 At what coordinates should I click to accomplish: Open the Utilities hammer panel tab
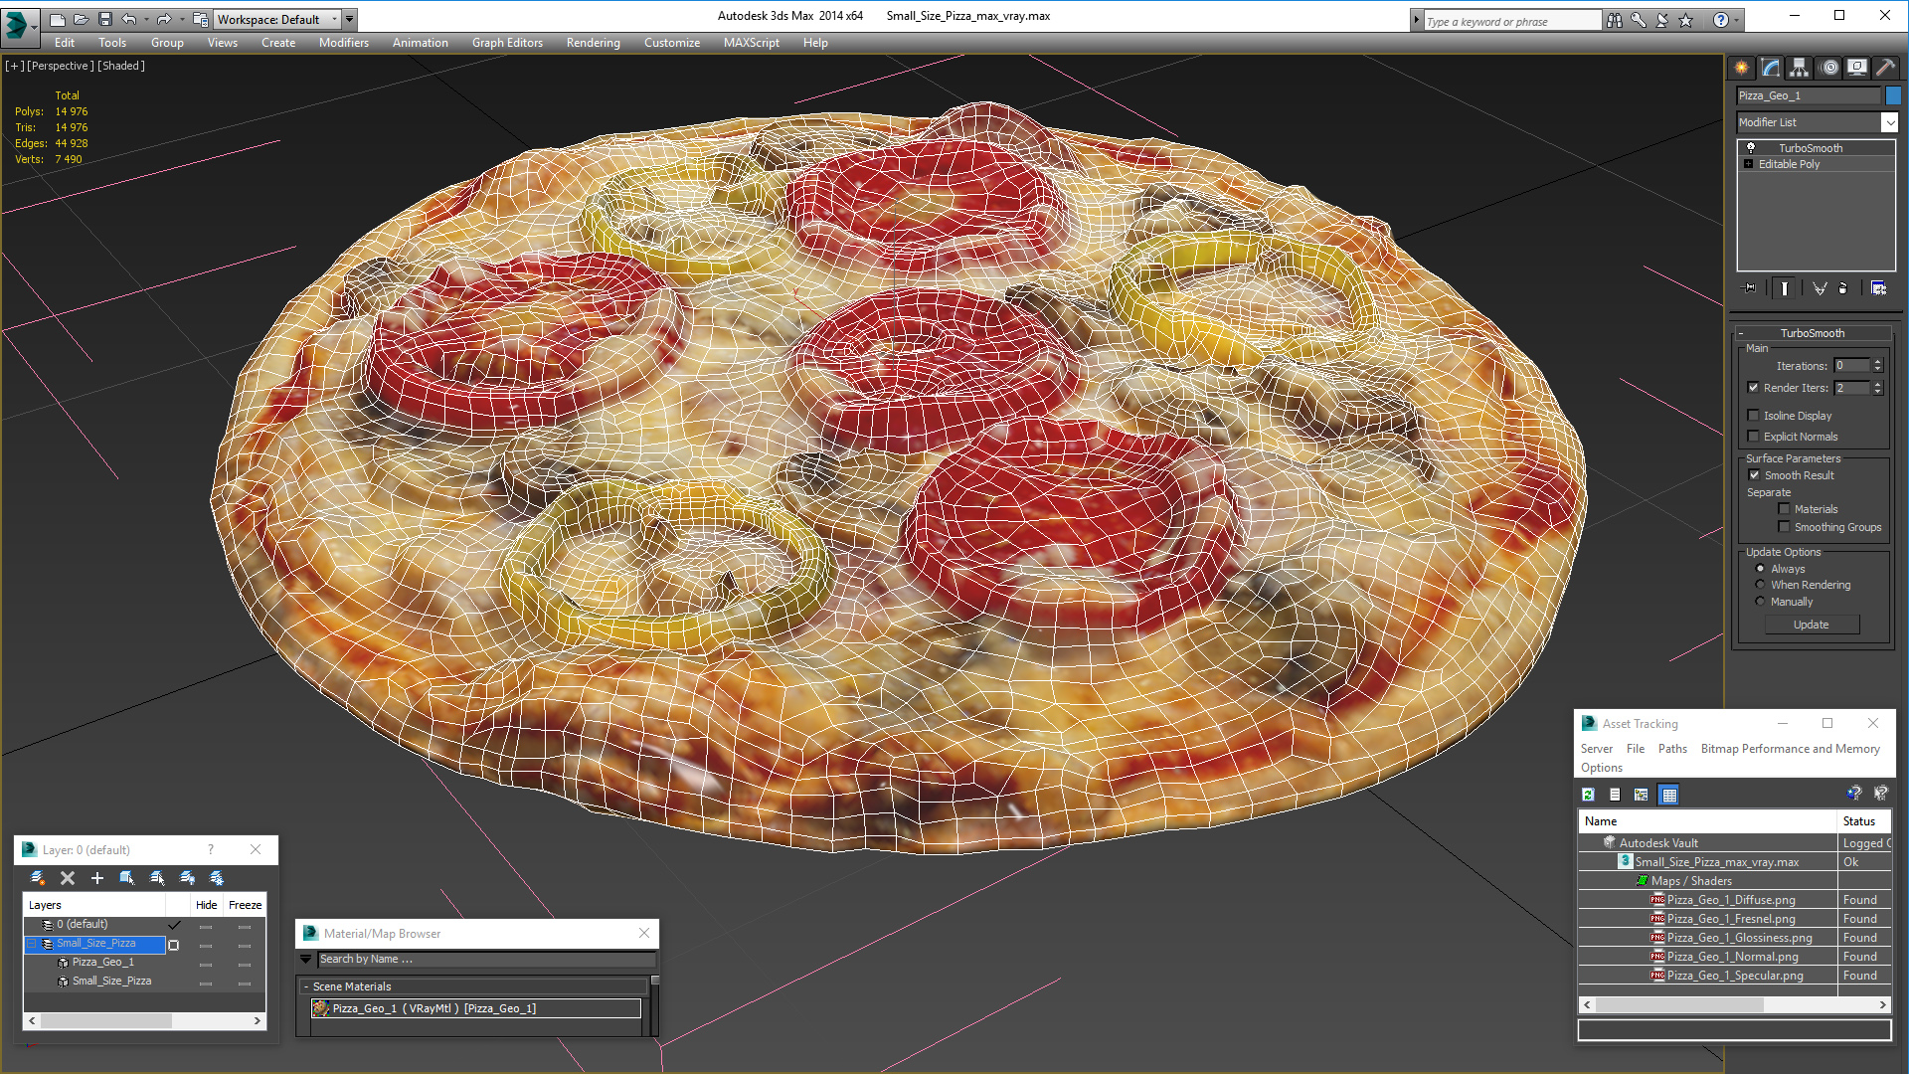click(1885, 68)
